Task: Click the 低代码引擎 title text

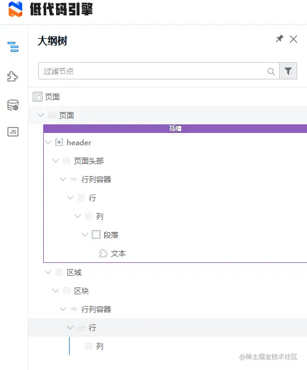Action: pyautogui.click(x=62, y=9)
